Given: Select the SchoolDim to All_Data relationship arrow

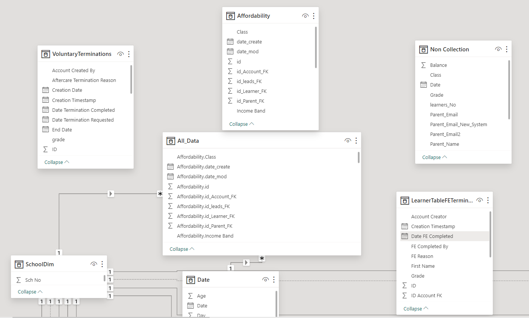Looking at the screenshot, I should tap(110, 193).
